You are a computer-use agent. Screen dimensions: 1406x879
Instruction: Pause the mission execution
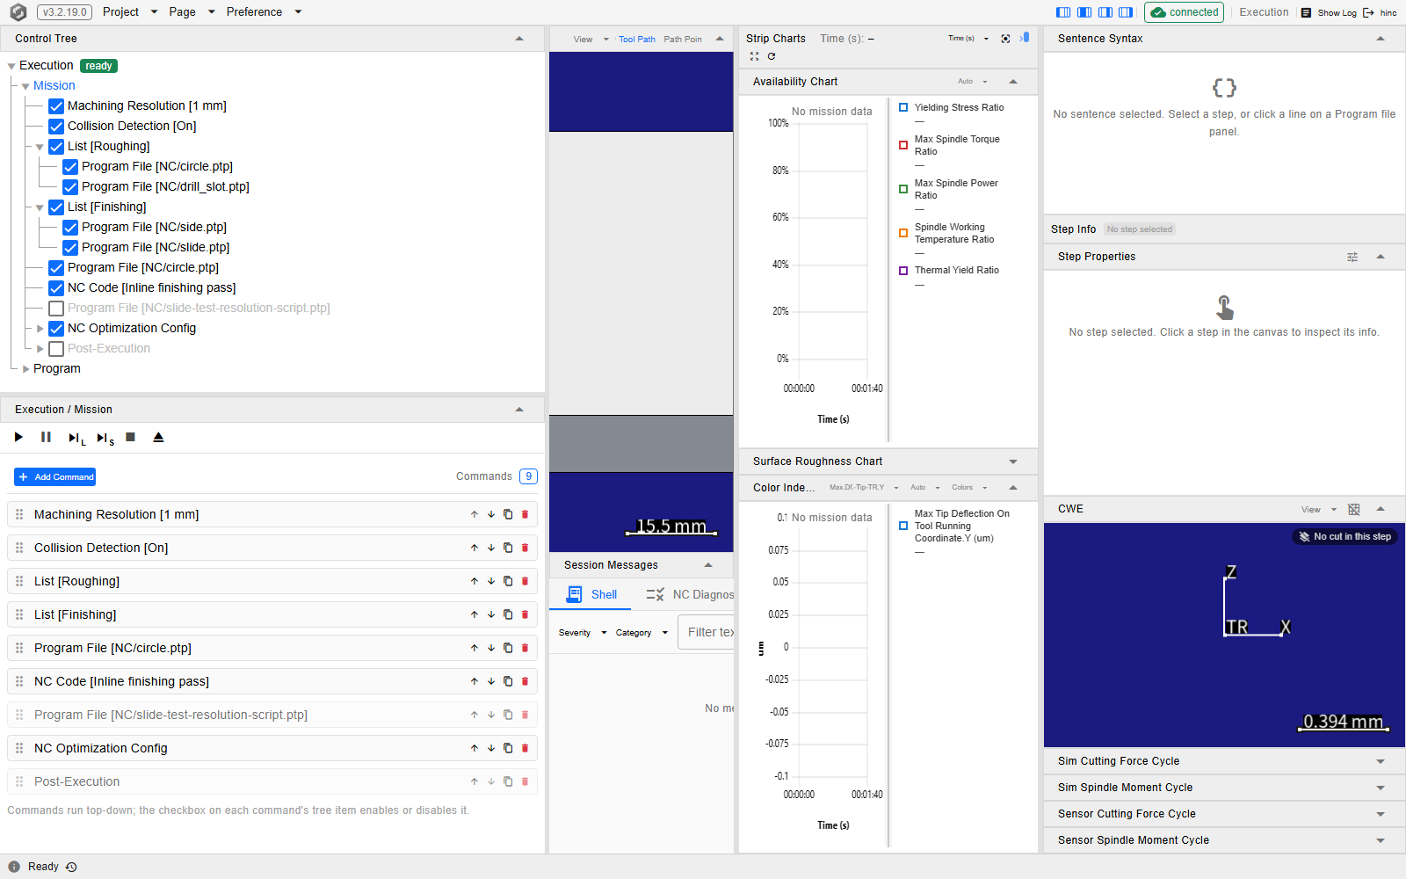pyautogui.click(x=46, y=437)
